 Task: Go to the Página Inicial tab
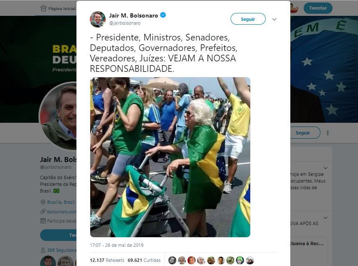58,8
